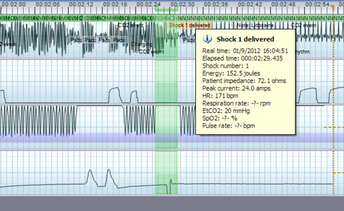Click the 00:02:36 time label
The height and width of the screenshot is (211, 344).
point(216,4)
